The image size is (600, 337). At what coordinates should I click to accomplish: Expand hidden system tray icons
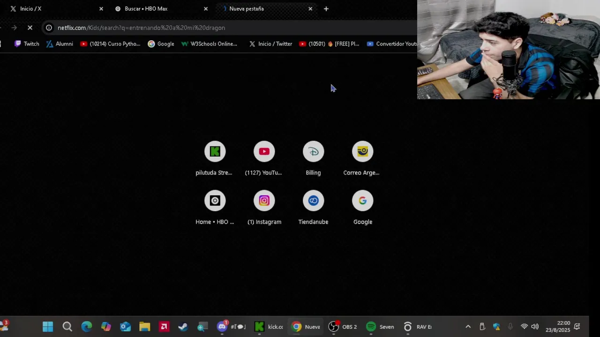point(468,327)
